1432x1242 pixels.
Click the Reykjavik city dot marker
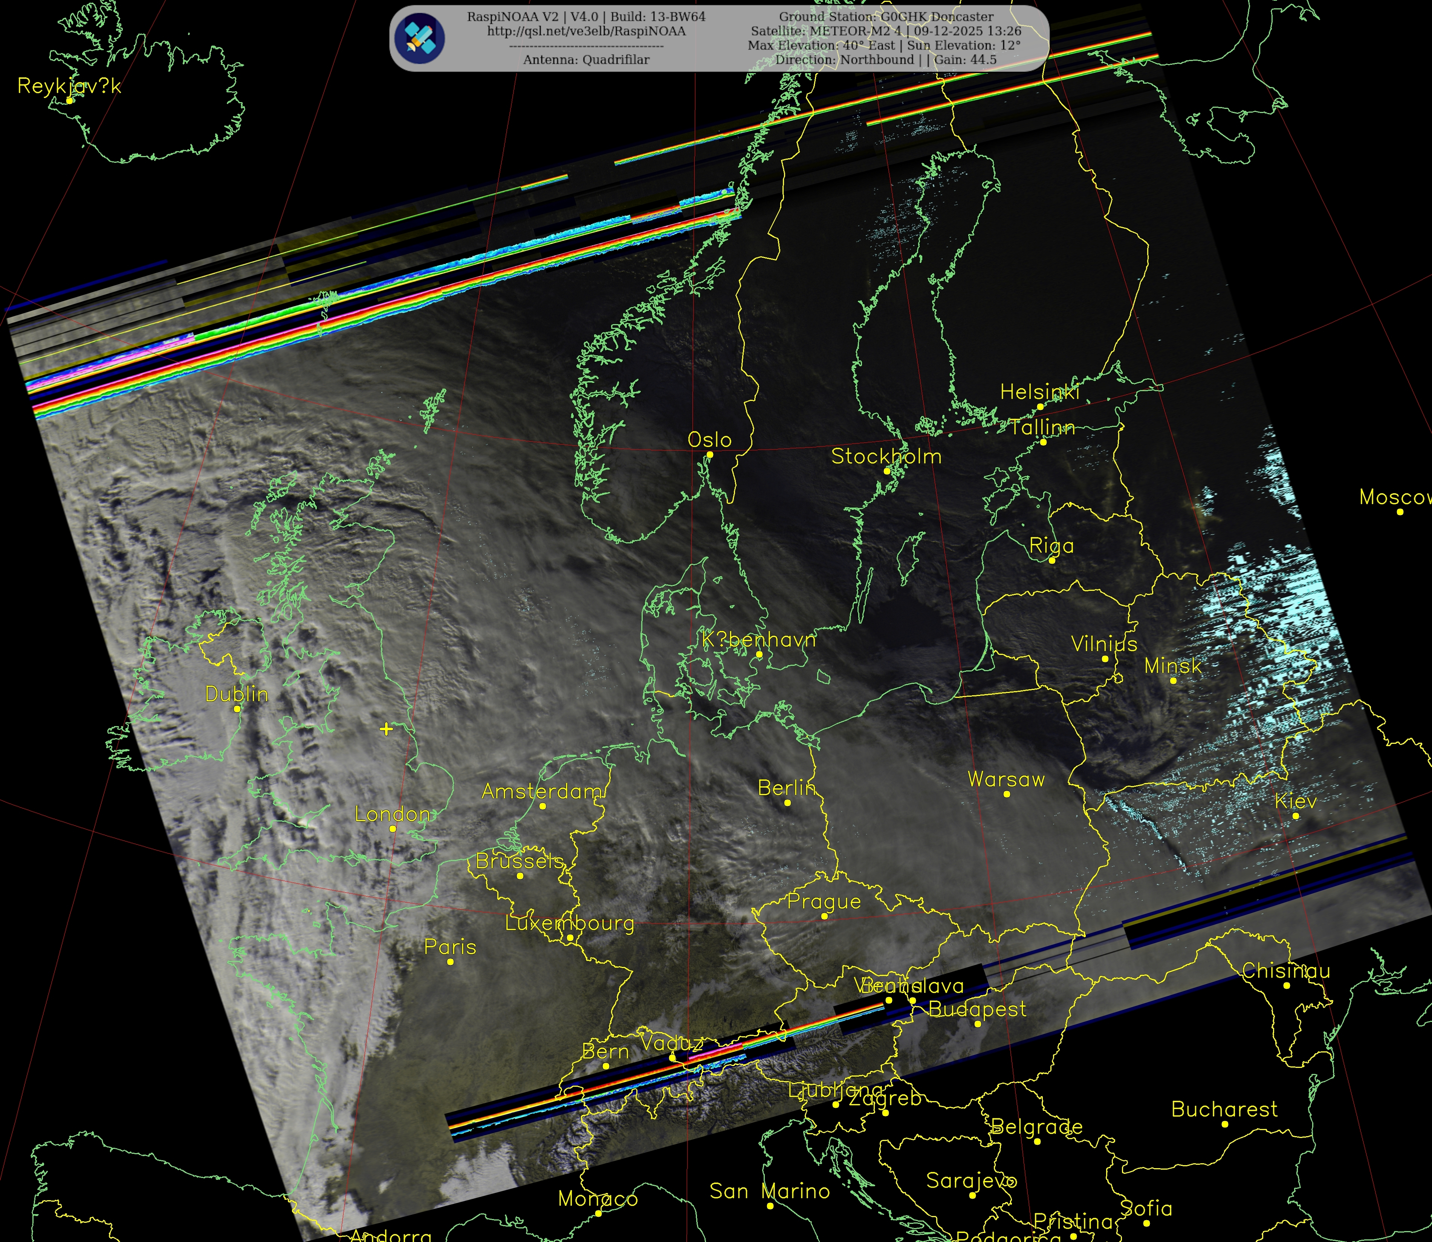[69, 101]
